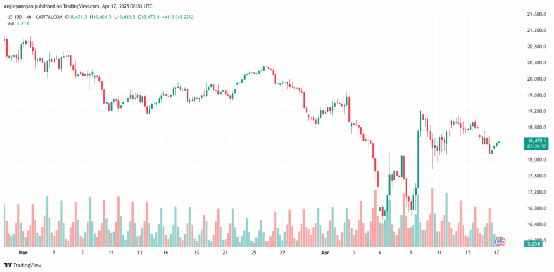The height and width of the screenshot is (272, 554).
Task: Click the 21,600.0 price scale label
Action: tap(538, 14)
